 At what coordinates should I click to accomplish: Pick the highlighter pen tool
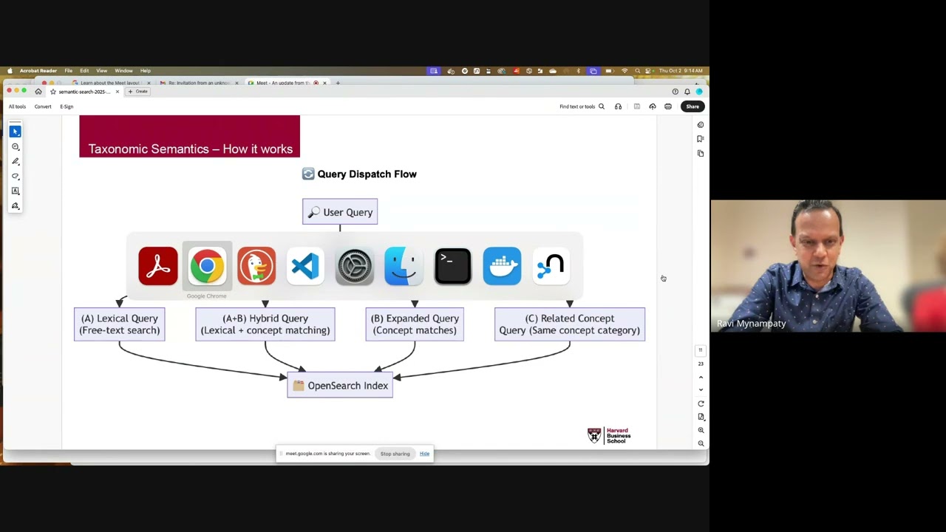tap(15, 161)
